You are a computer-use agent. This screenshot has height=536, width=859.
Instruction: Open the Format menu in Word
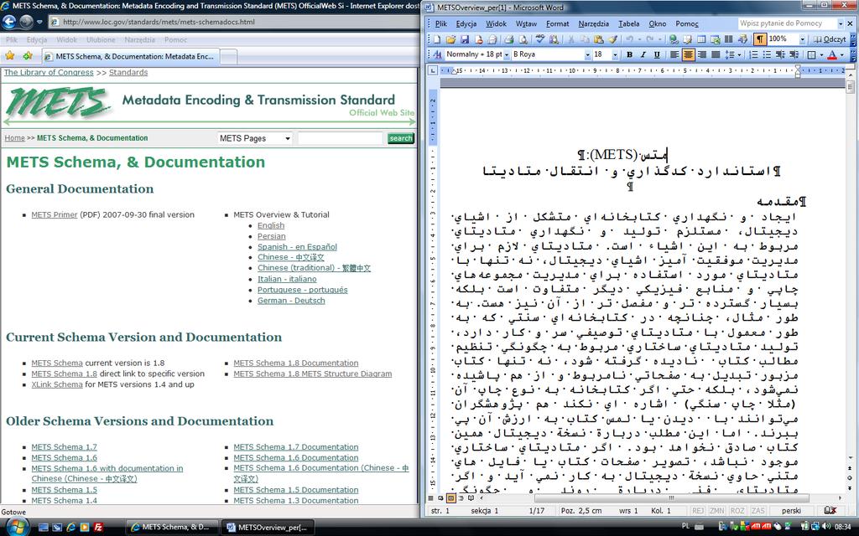pyautogui.click(x=558, y=24)
